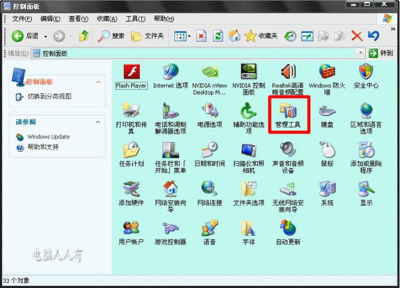The width and height of the screenshot is (400, 288).
Task: Open 安全中心 shield icon
Action: 366,76
